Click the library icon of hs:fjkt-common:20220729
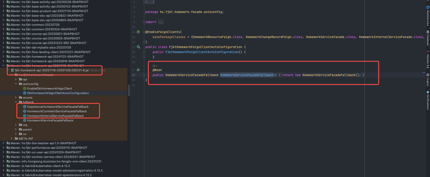The height and width of the screenshot is (177, 430). 8,25
